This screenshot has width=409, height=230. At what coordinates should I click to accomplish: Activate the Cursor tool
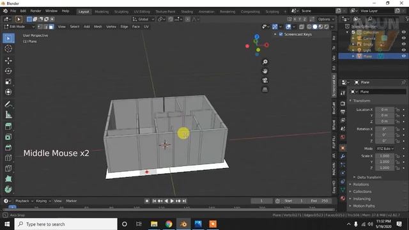(8, 49)
